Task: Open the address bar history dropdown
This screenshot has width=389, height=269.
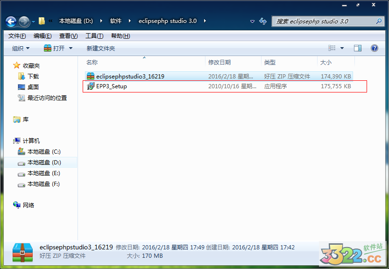Action: pyautogui.click(x=252, y=21)
